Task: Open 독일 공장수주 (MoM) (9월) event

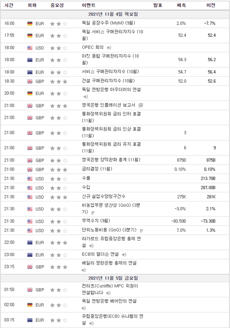Action: pos(109,23)
